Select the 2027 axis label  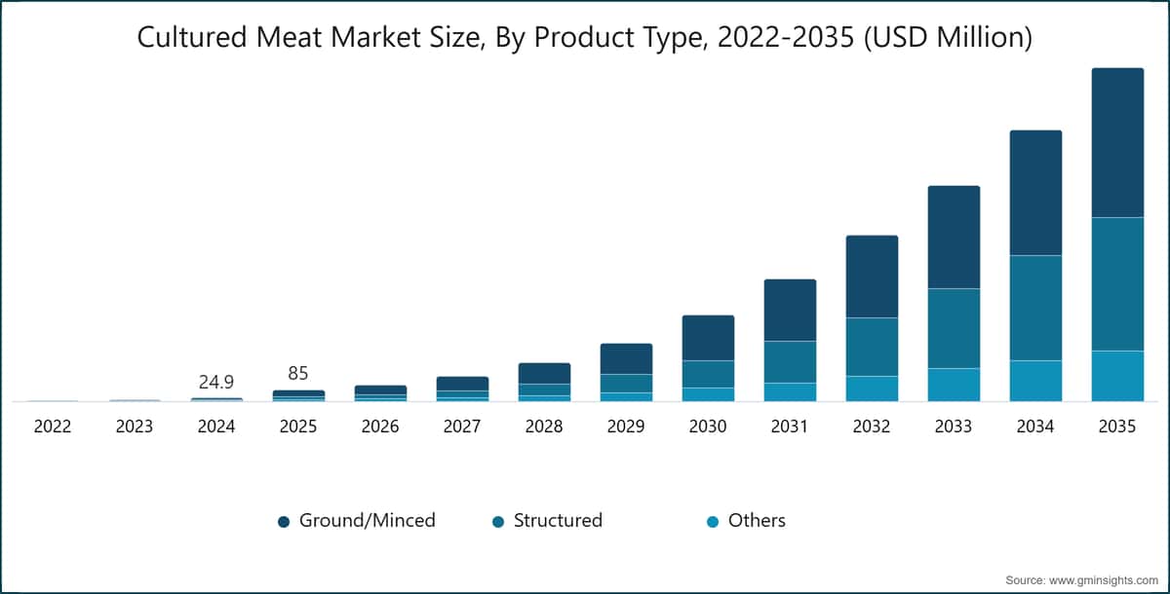[462, 427]
